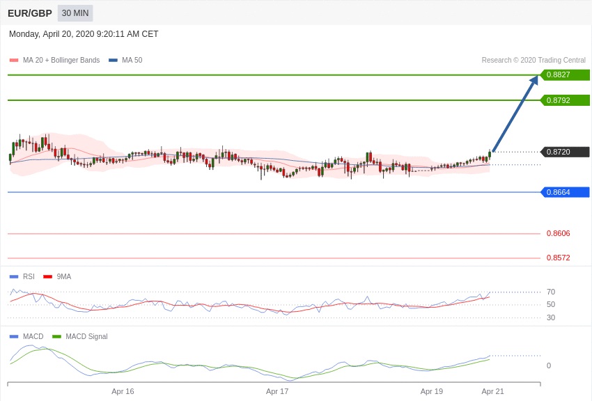Toggle the RSI legend entry

(22, 276)
